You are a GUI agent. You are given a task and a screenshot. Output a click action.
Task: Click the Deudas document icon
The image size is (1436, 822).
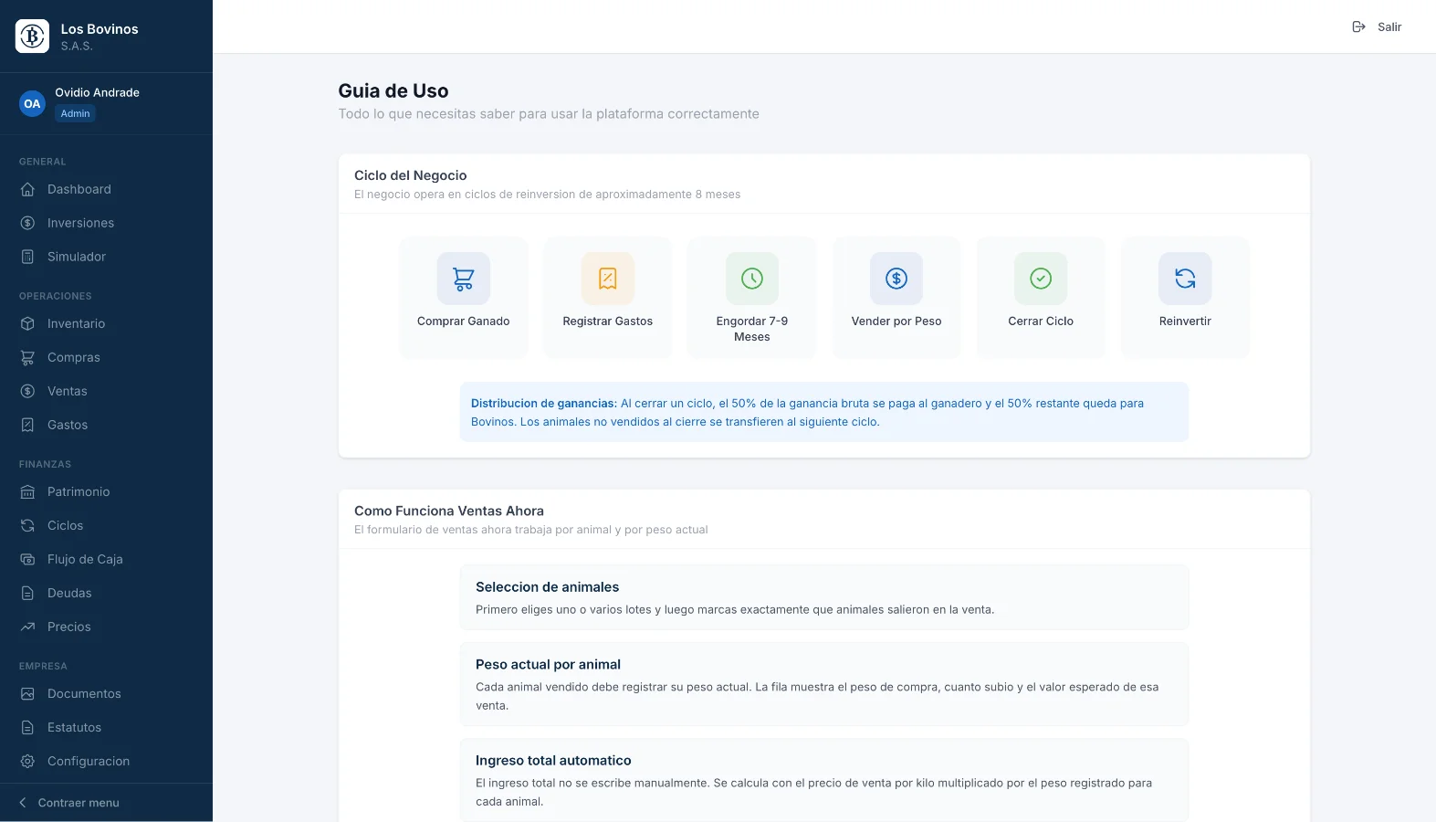tap(27, 593)
